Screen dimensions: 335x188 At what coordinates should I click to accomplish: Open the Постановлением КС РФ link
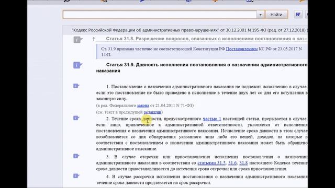242,49
